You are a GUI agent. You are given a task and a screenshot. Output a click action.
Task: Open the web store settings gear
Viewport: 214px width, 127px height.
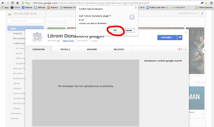pos(202,13)
